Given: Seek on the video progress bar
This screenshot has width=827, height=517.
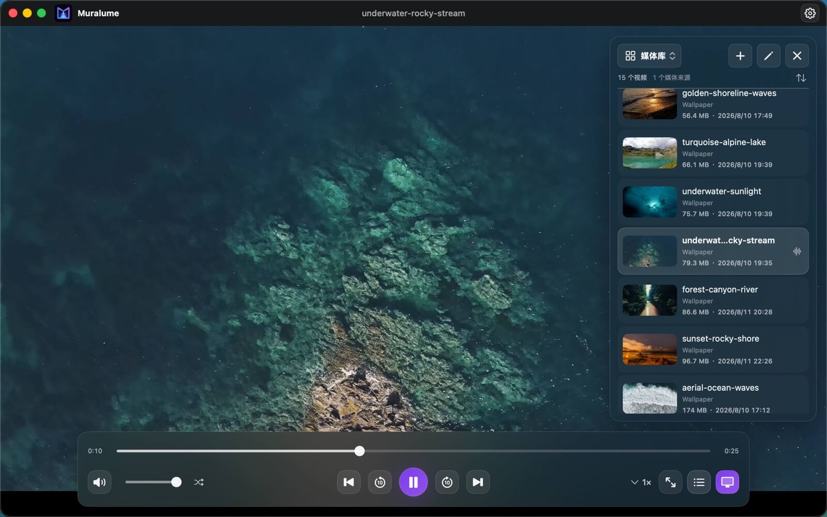Looking at the screenshot, I should pos(413,451).
